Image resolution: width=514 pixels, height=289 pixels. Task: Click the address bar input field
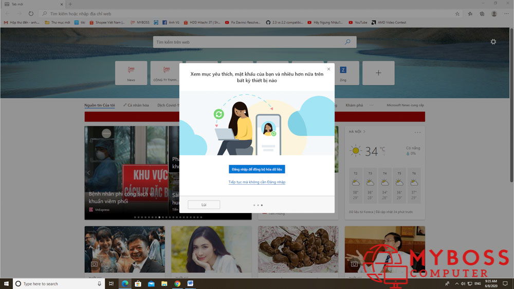247,14
